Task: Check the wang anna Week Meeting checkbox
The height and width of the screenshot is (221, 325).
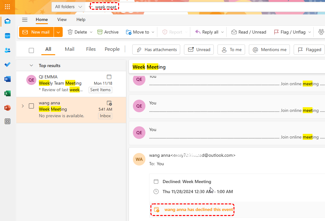Action: click(31, 106)
